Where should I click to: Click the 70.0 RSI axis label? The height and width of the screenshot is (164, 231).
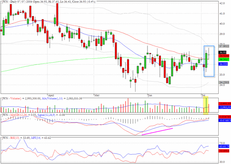tap(222, 143)
